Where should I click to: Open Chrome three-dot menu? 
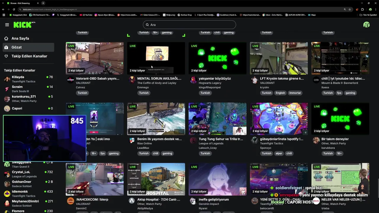pyautogui.click(x=375, y=9)
